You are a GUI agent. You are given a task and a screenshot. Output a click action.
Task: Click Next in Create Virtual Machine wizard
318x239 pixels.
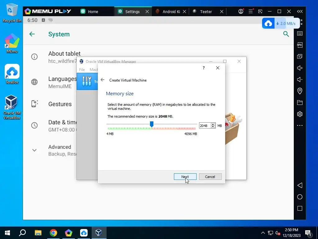click(185, 177)
